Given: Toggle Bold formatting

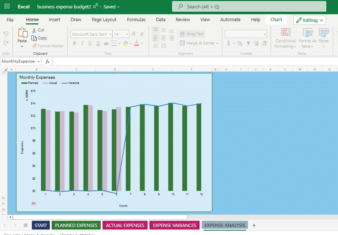Looking at the screenshot, I should pos(74,43).
